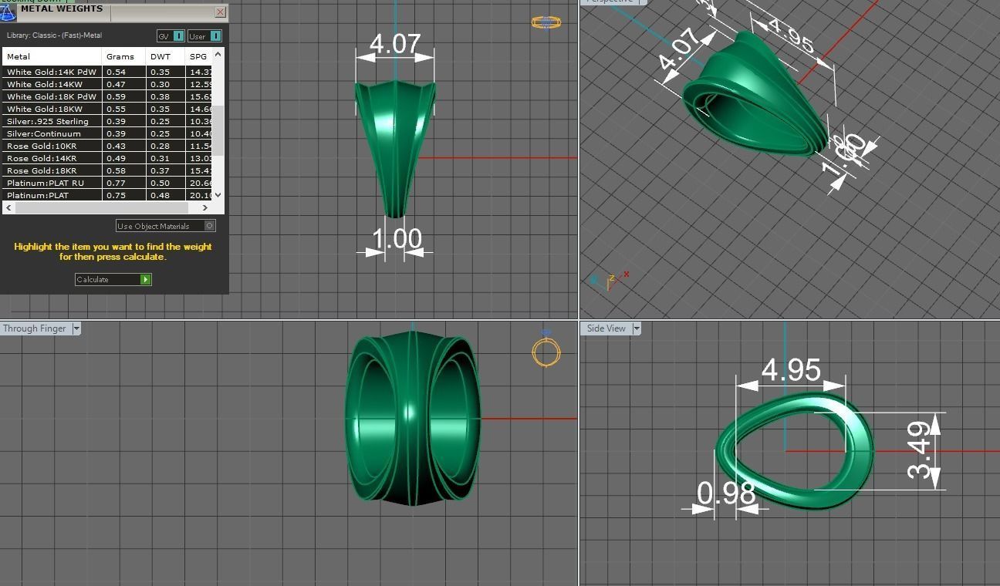
Task: Select the 3.49 dimension in Side View
Action: (918, 451)
